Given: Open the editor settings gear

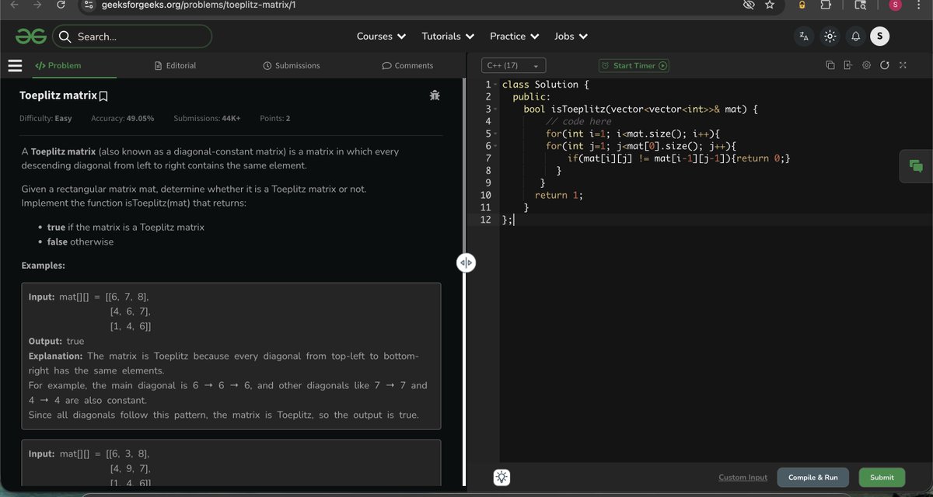Looking at the screenshot, I should click(x=866, y=65).
